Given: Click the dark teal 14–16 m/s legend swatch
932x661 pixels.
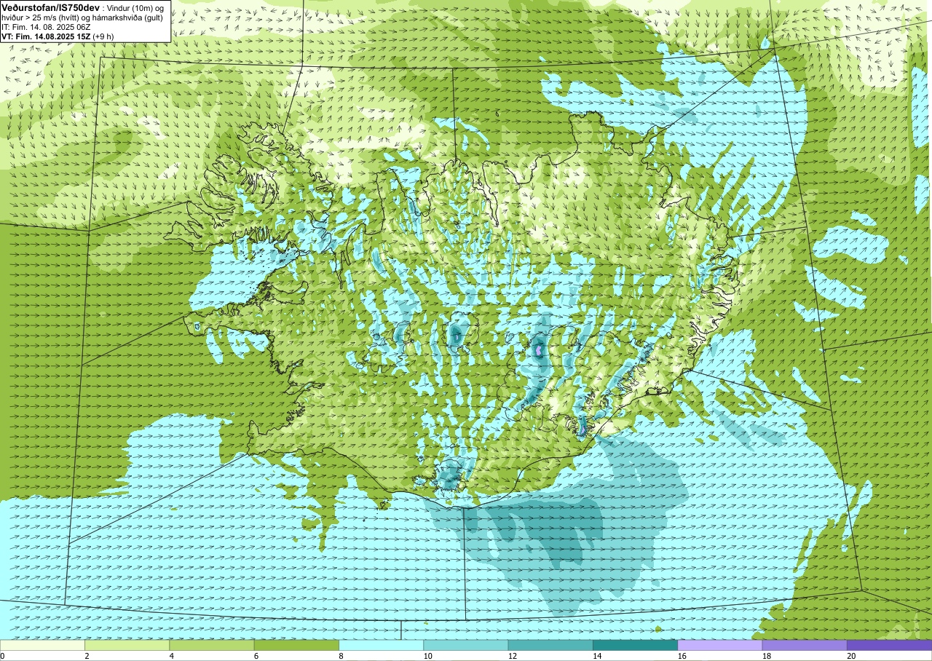Looking at the screenshot, I should click(x=635, y=645).
